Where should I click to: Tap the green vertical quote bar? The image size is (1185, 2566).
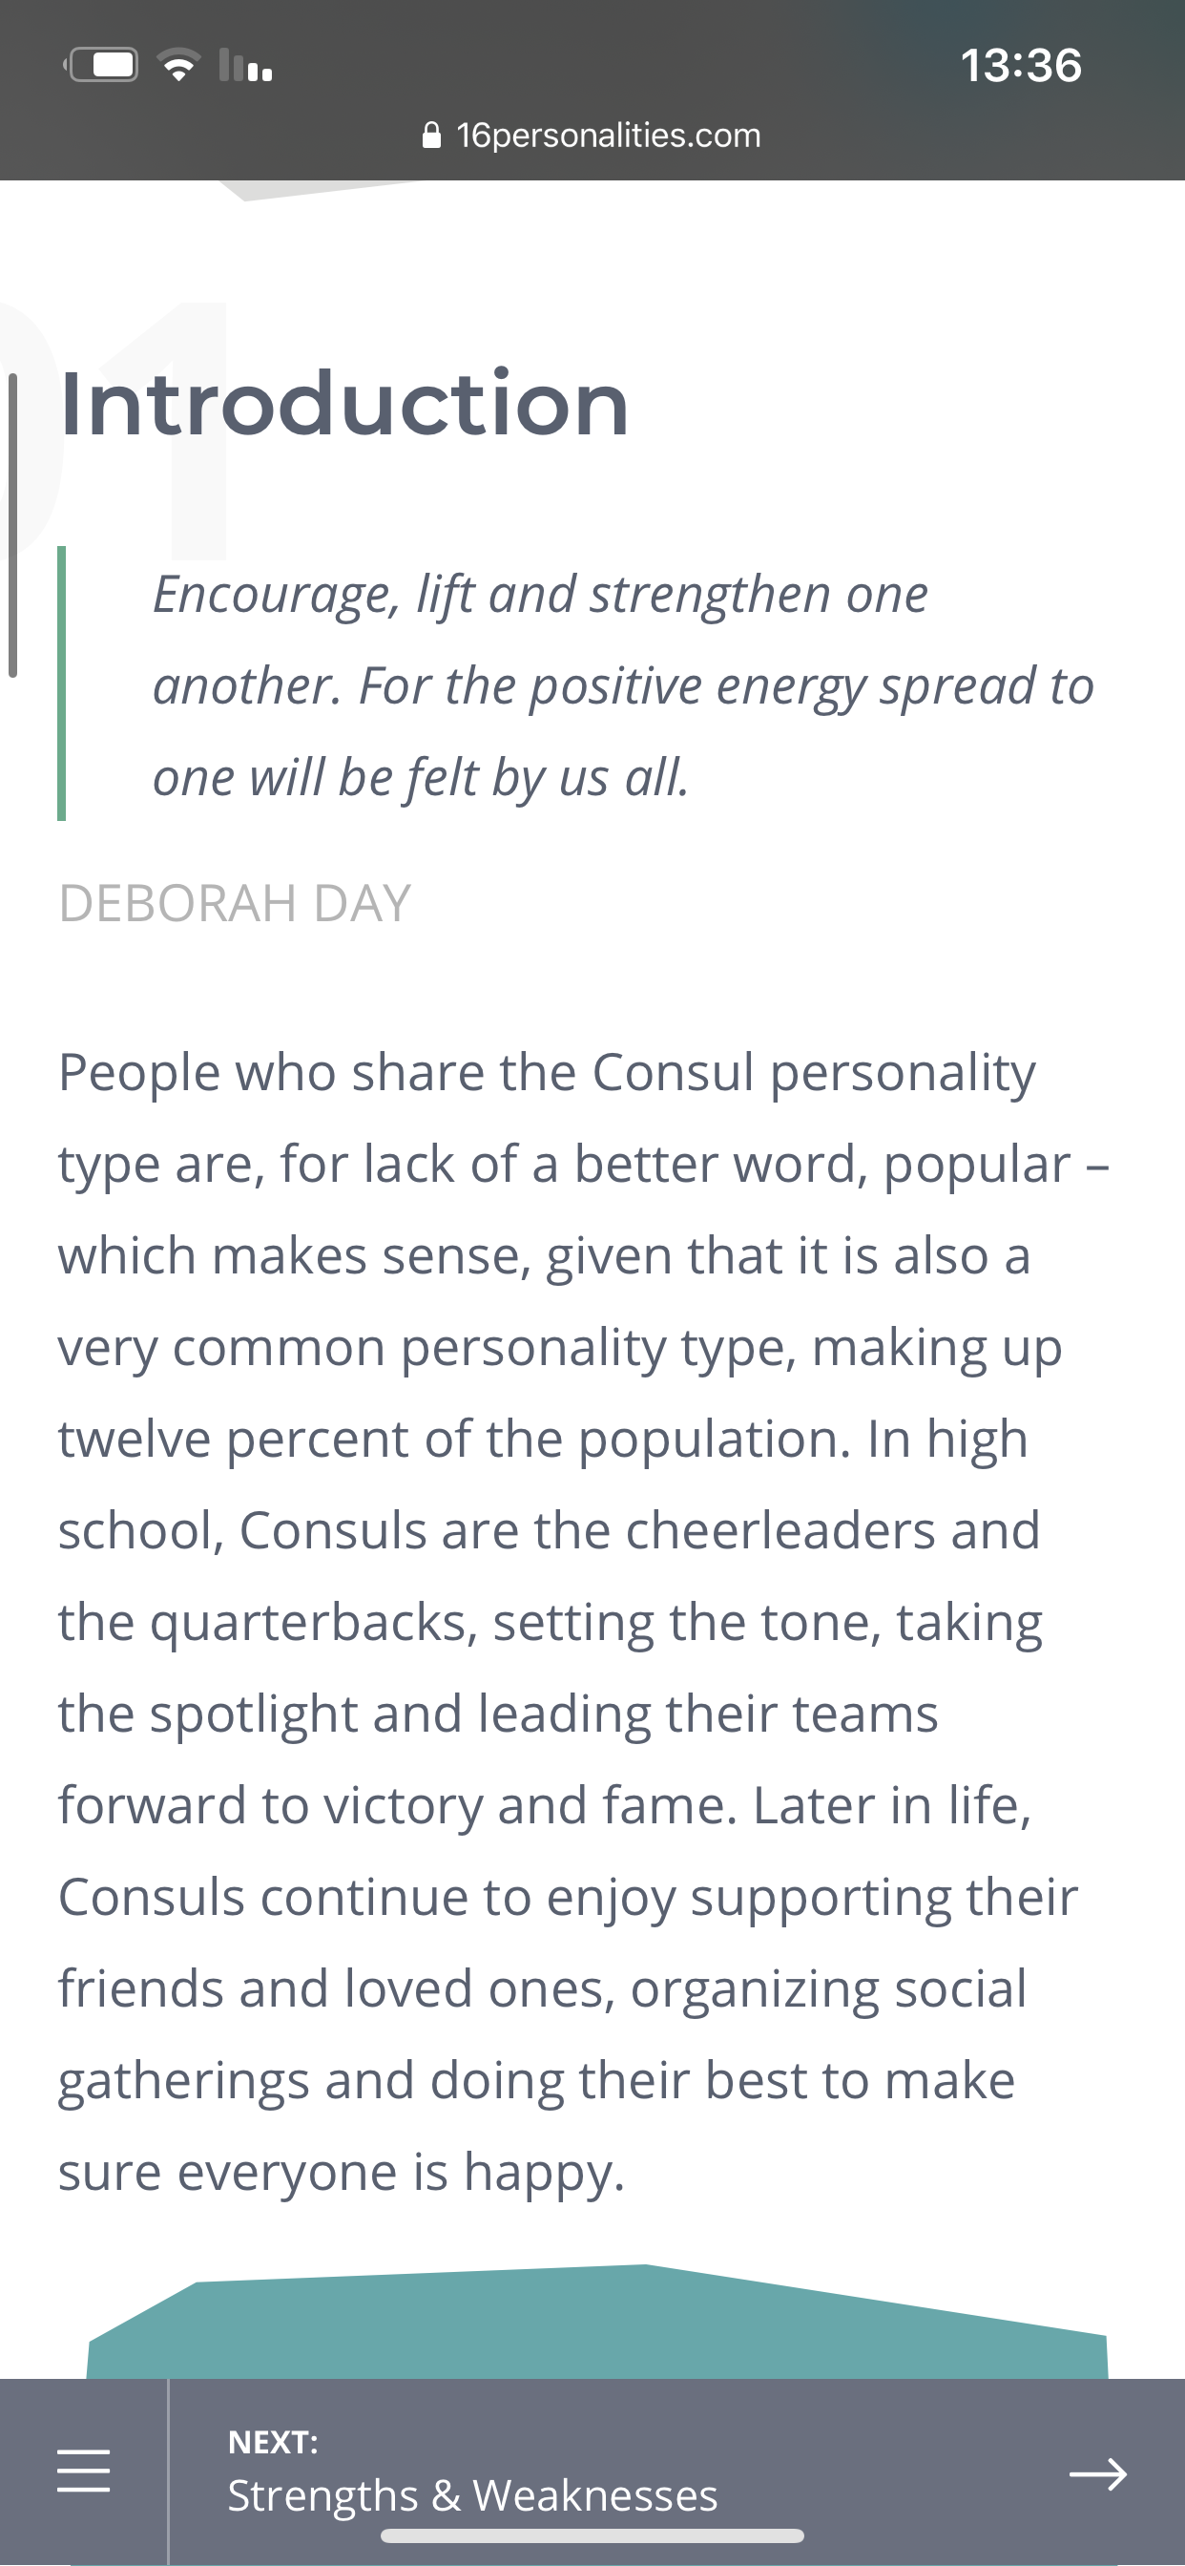pos(62,684)
